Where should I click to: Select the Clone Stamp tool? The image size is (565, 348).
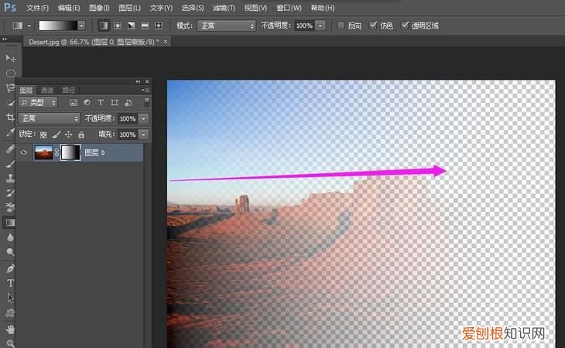(x=10, y=178)
